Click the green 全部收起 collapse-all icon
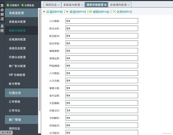Viewport: 173px width, 135px height. tap(23, 5)
